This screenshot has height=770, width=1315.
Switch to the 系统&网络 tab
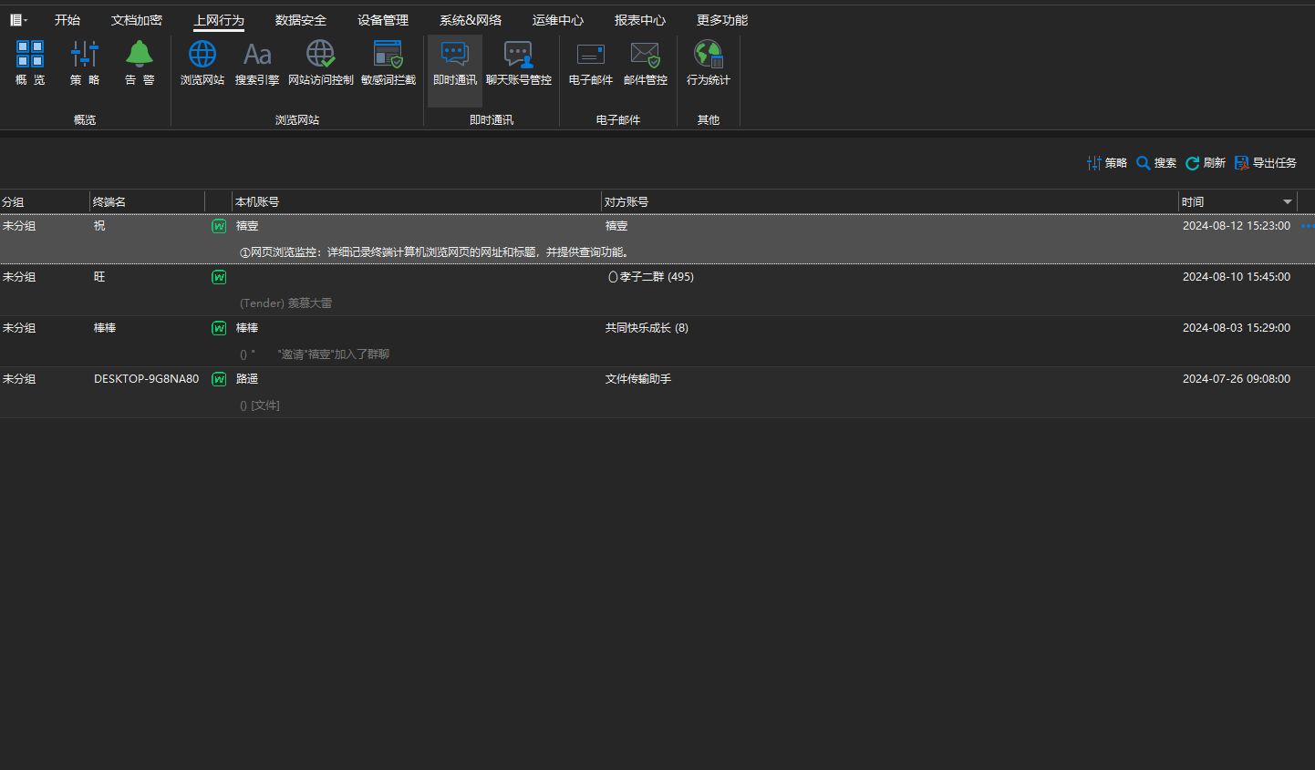point(471,20)
